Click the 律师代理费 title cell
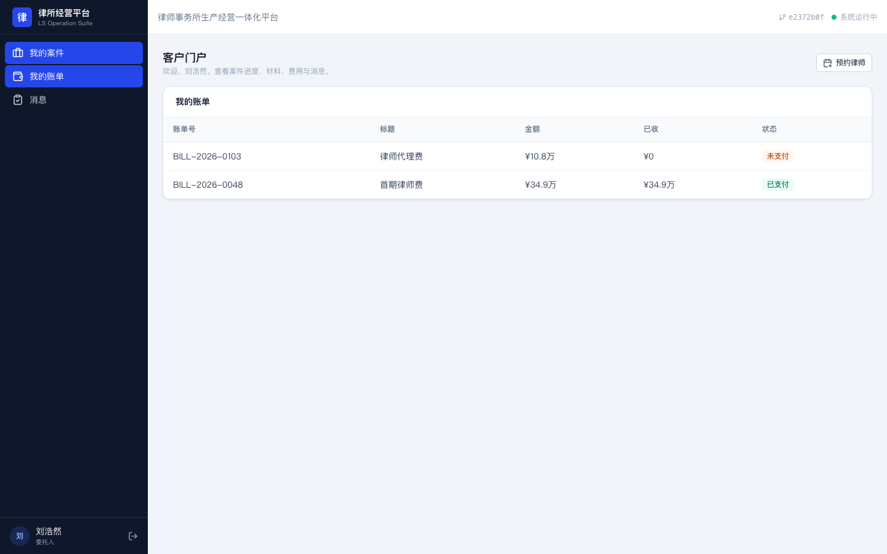Viewport: 887px width, 554px height. (402, 156)
